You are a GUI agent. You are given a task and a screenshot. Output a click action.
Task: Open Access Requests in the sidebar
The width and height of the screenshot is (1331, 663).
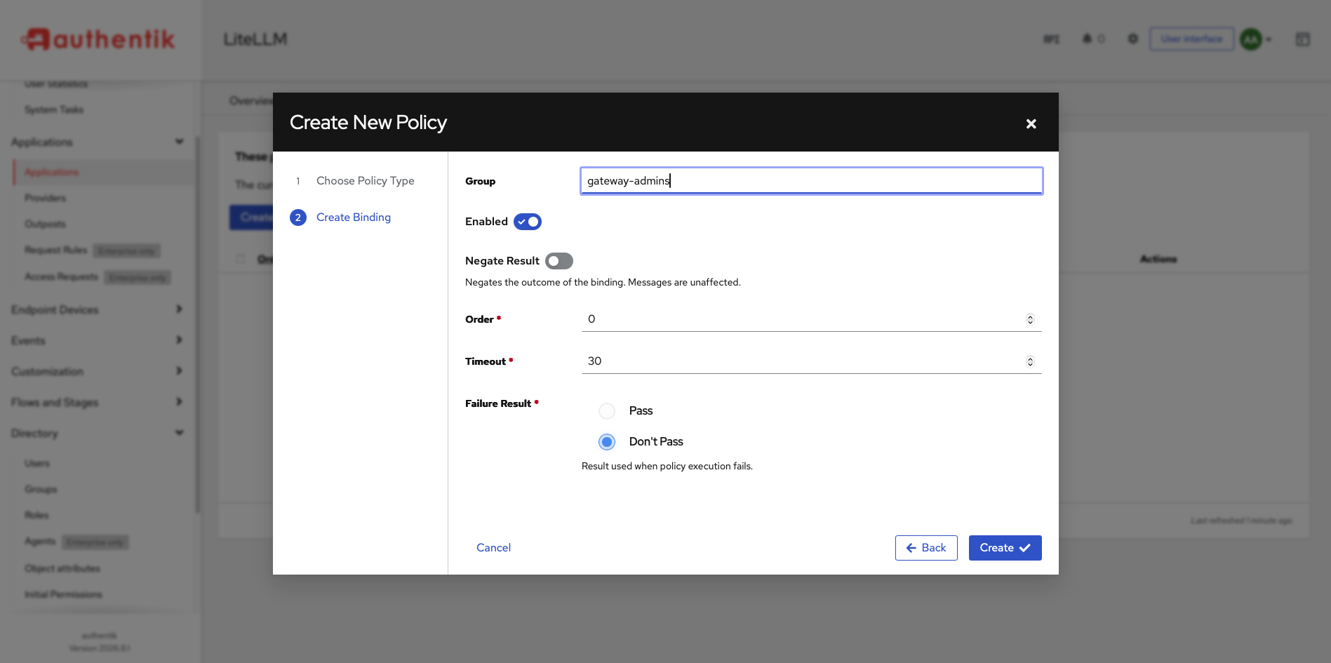click(61, 276)
